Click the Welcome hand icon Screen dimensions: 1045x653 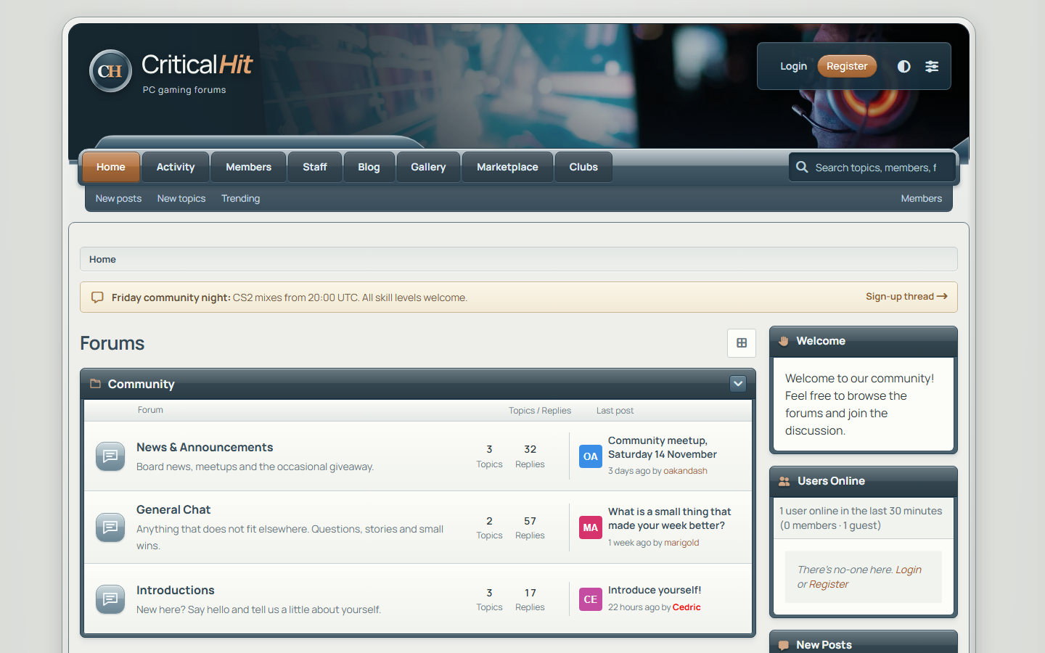coord(784,341)
